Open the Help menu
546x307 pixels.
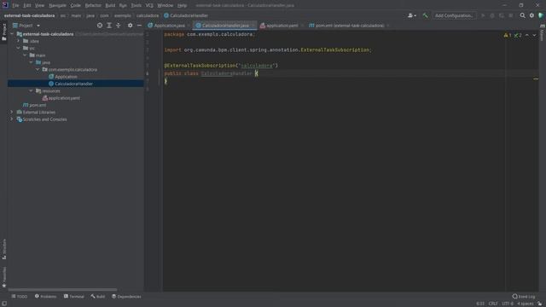[x=182, y=5]
